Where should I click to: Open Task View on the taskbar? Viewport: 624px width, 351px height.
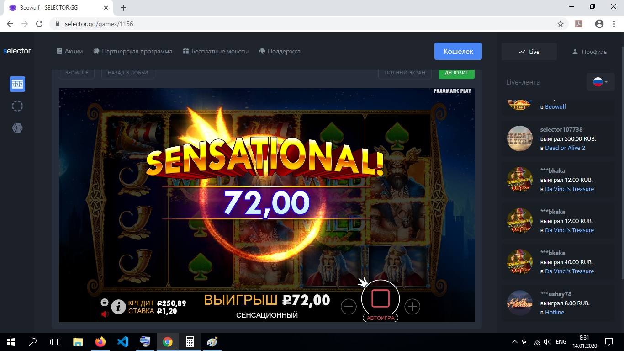coord(55,342)
